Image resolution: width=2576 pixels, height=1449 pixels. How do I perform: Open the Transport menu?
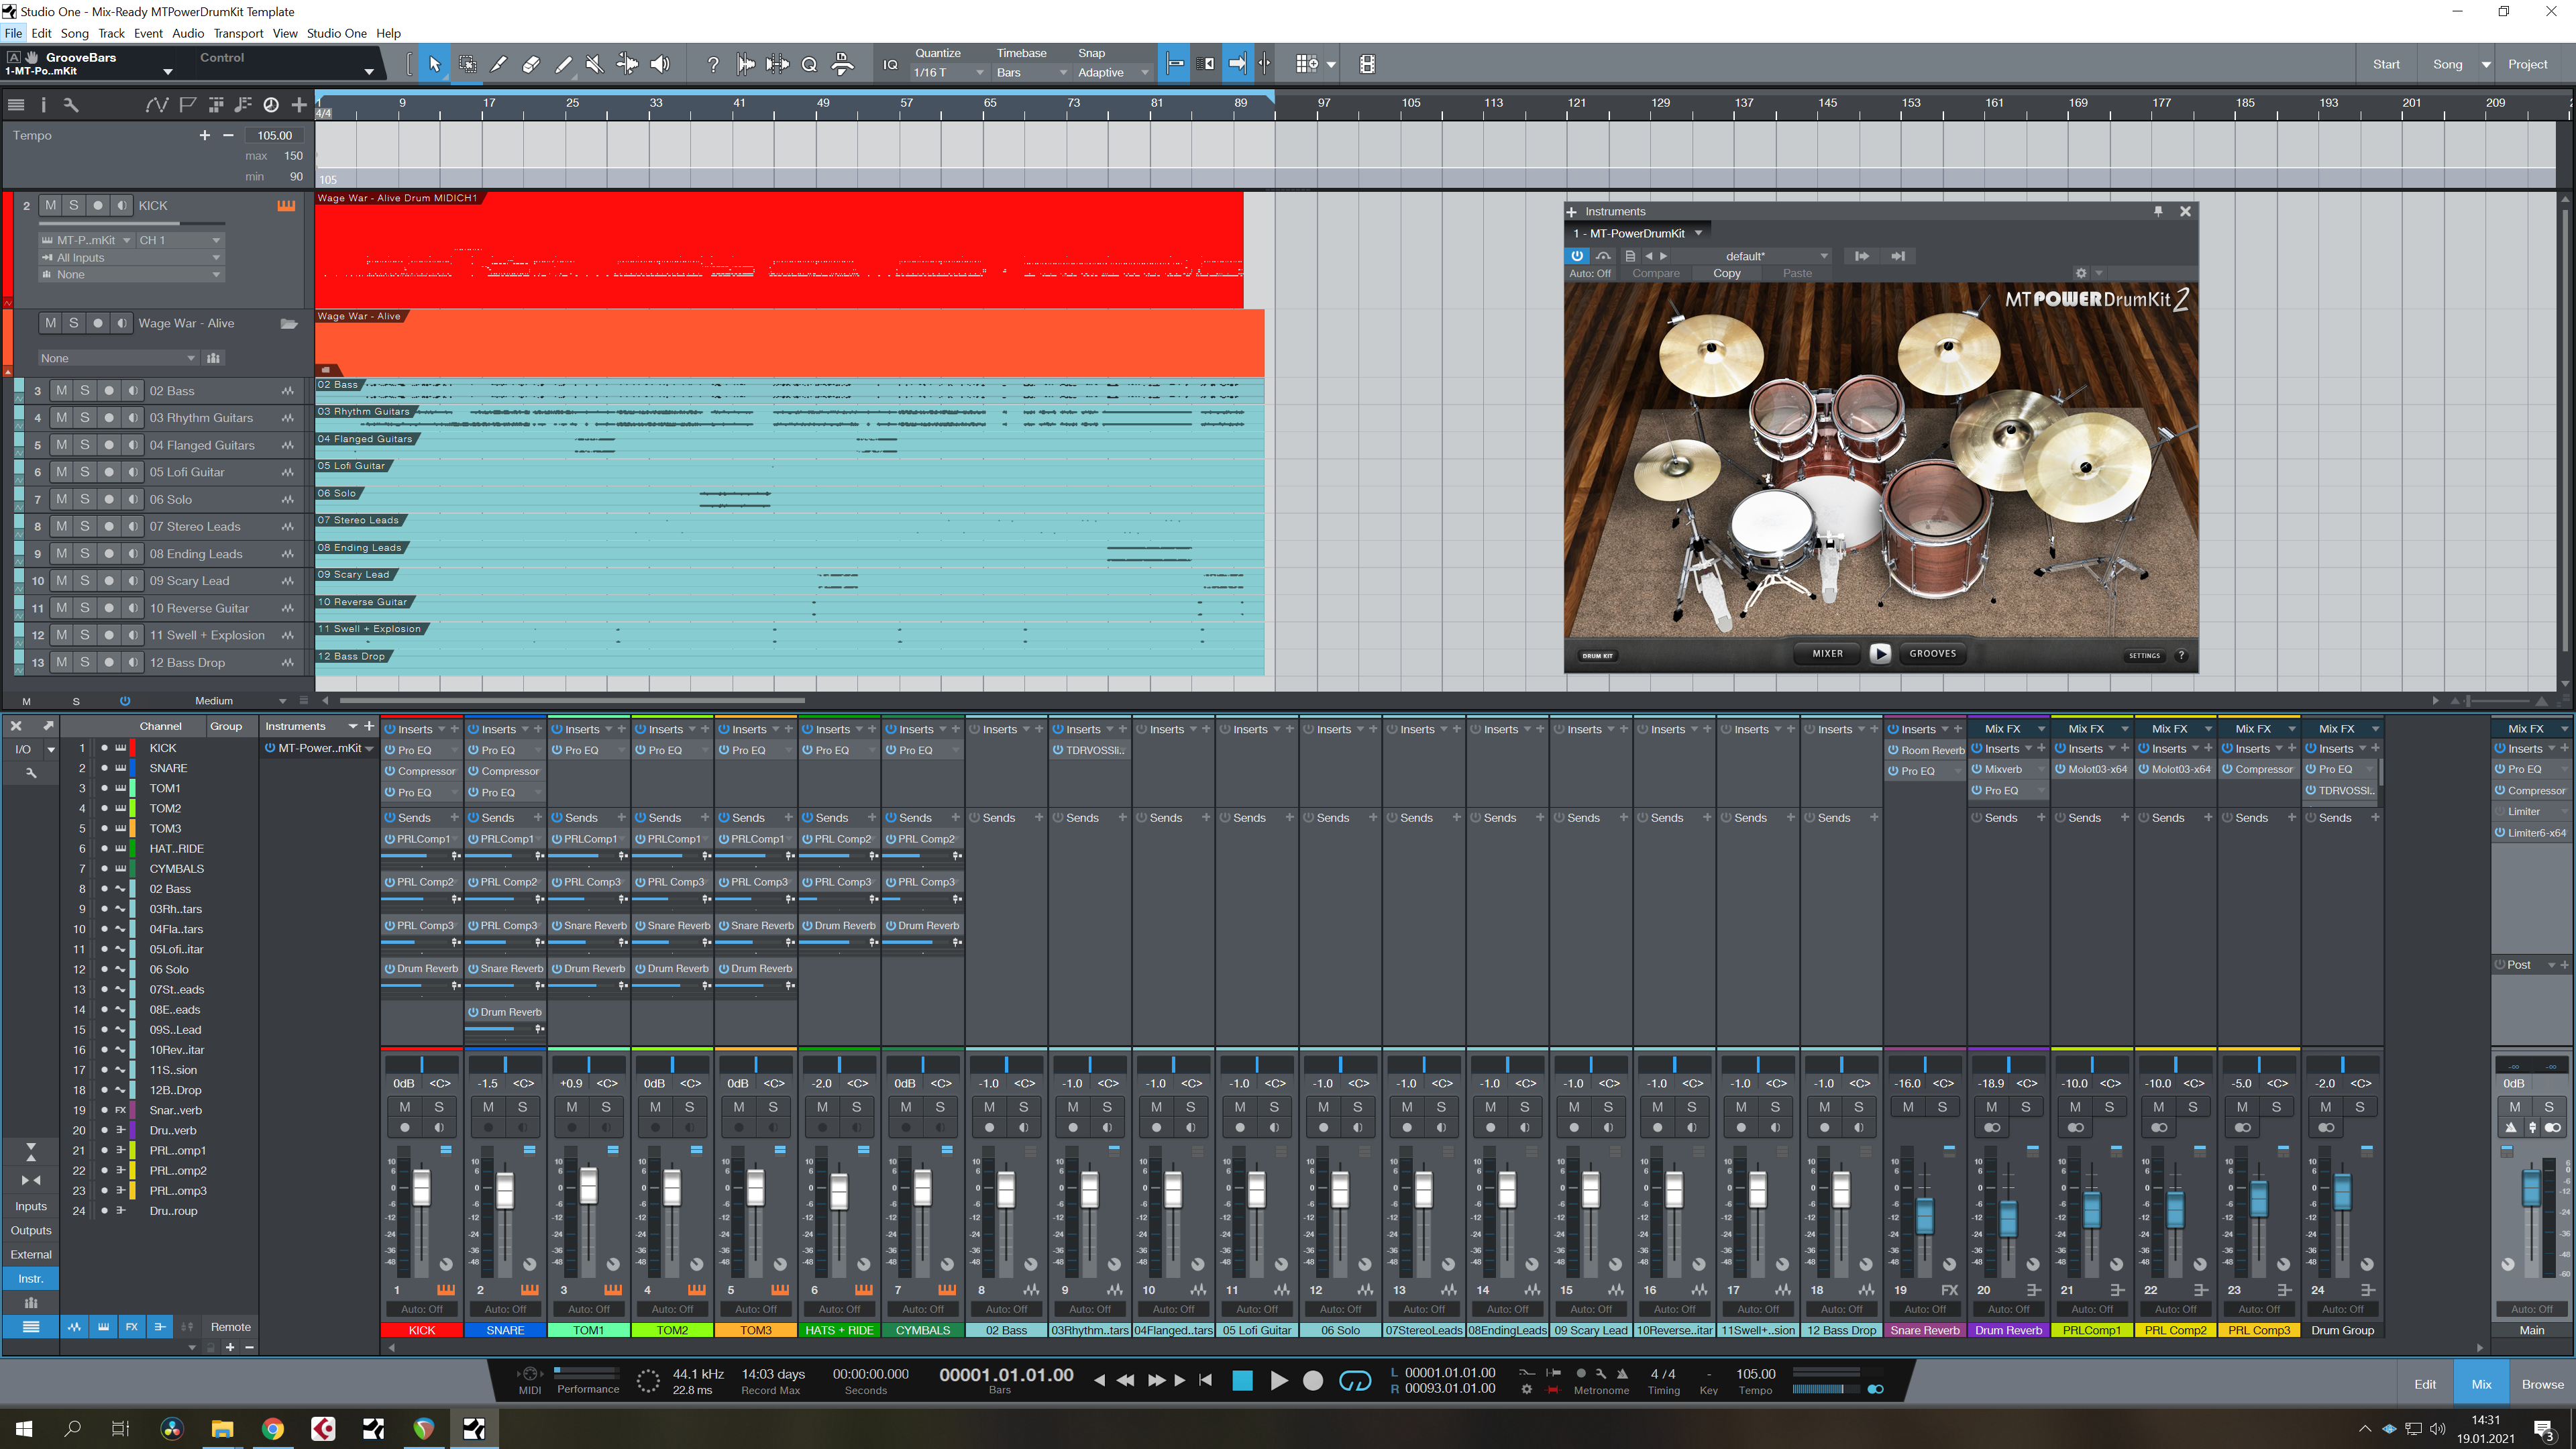(238, 33)
